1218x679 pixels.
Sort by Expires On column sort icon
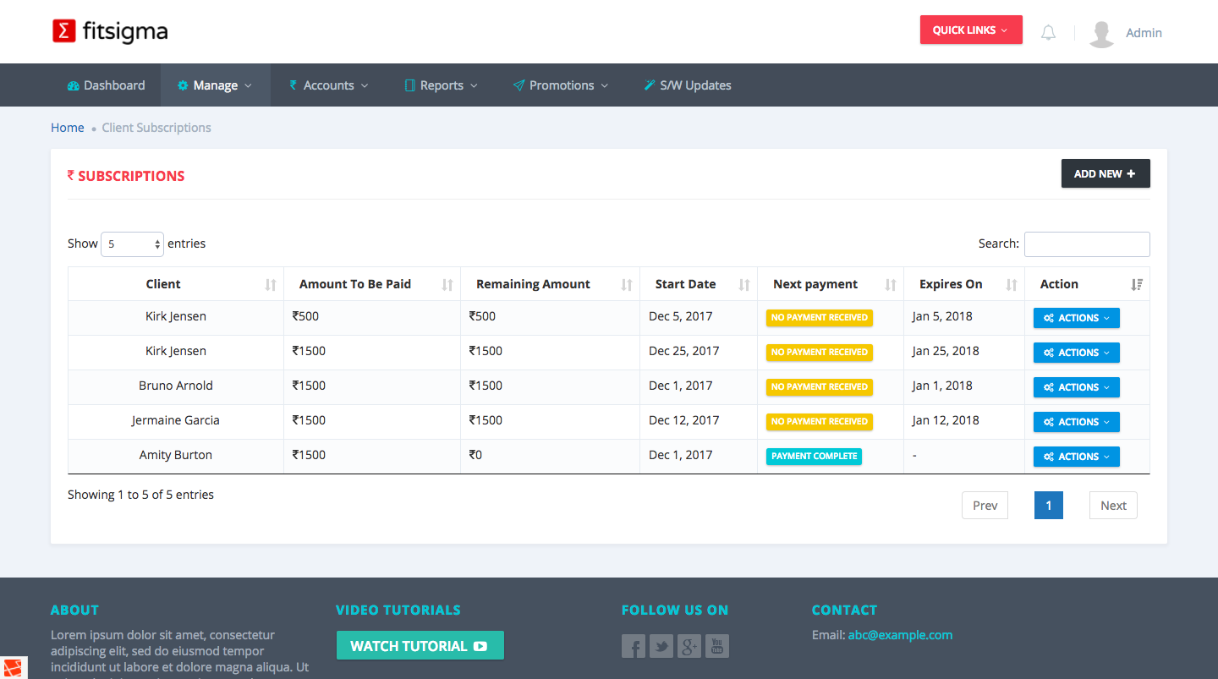[1011, 285]
